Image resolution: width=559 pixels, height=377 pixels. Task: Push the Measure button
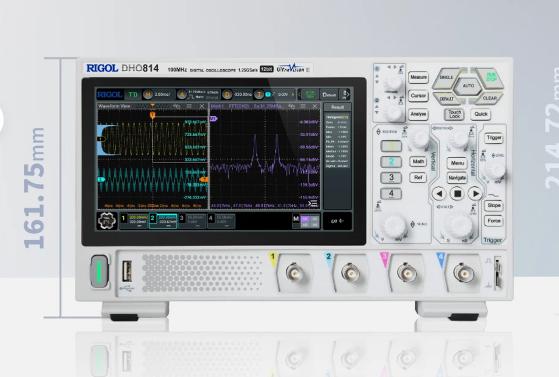(418, 77)
